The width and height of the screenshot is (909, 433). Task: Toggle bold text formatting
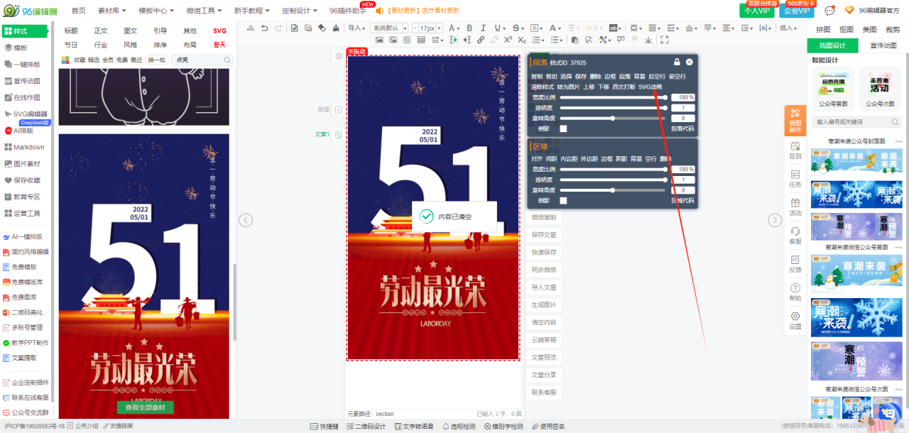click(469, 28)
